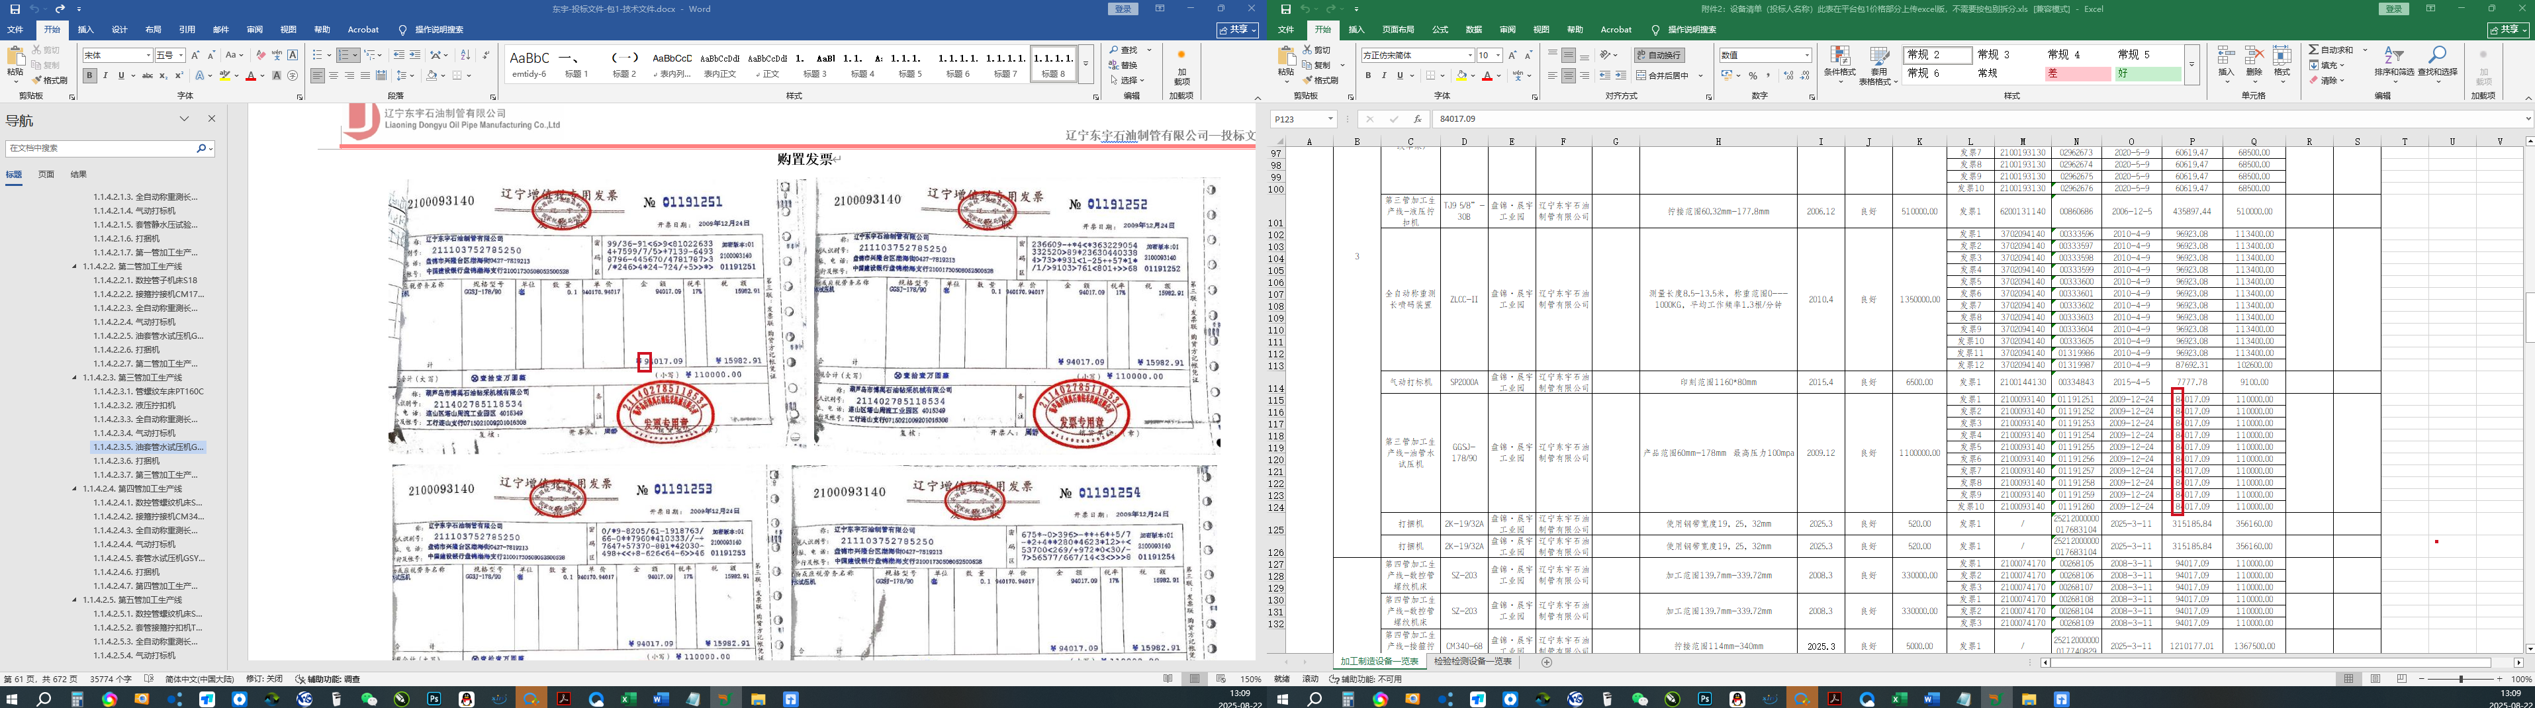Screen dimensions: 2535x708
Task: Redo last action in Word
Action: point(60,9)
